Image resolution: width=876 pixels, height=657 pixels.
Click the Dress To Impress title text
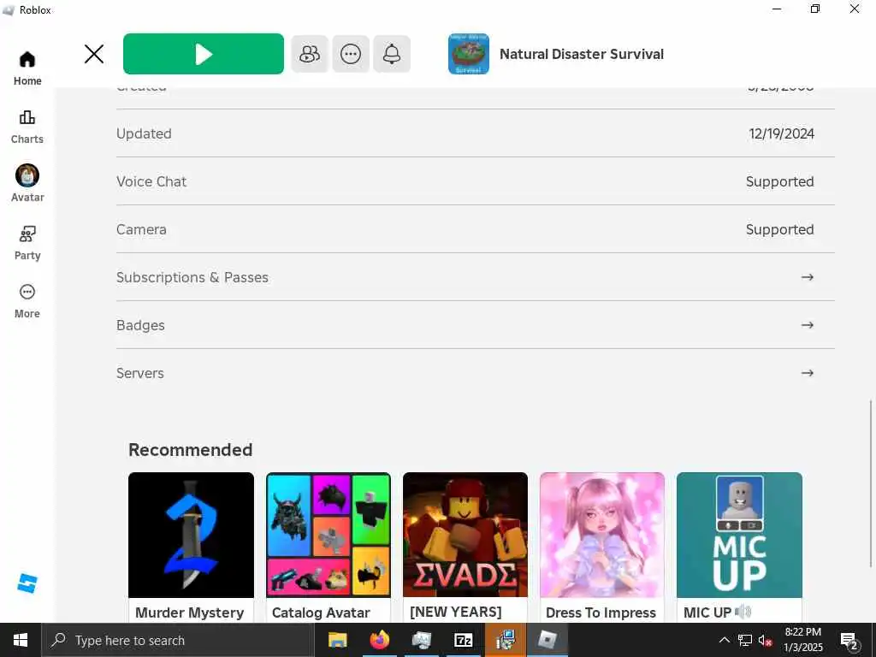pos(601,613)
